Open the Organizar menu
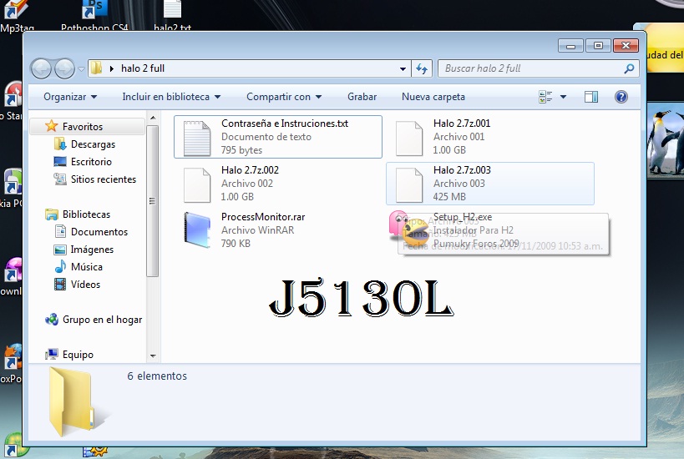Viewport: 684px width, 459px height. point(70,97)
